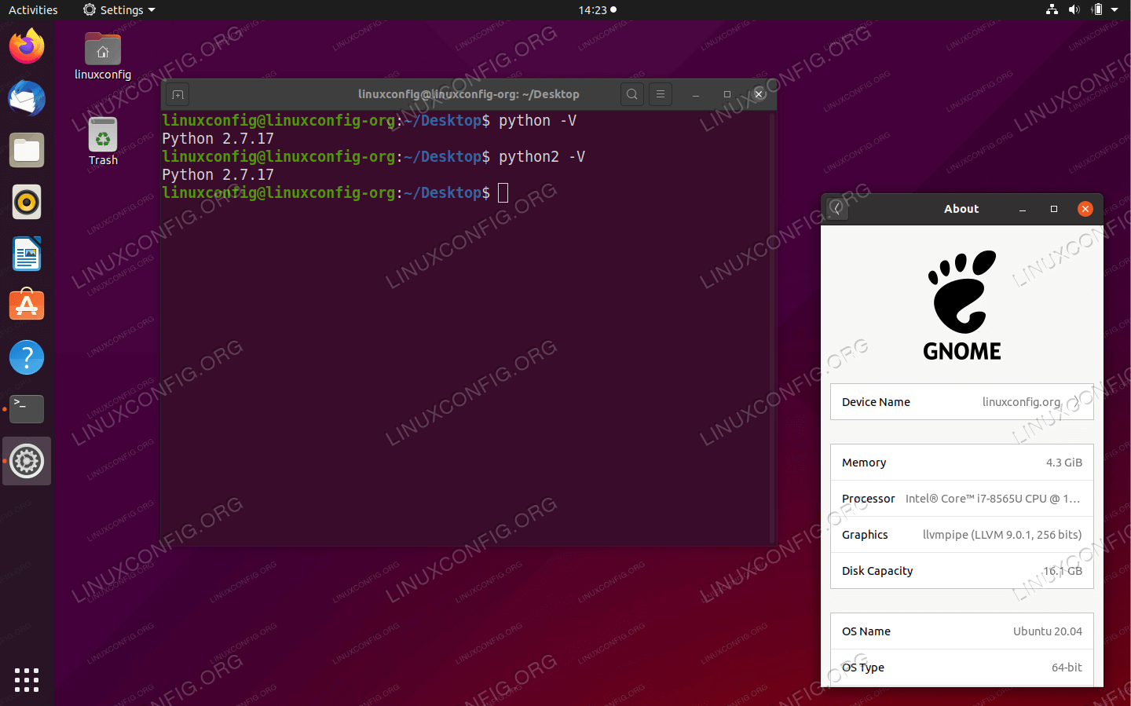
Task: Open Ubuntu Software store
Action: tap(27, 305)
